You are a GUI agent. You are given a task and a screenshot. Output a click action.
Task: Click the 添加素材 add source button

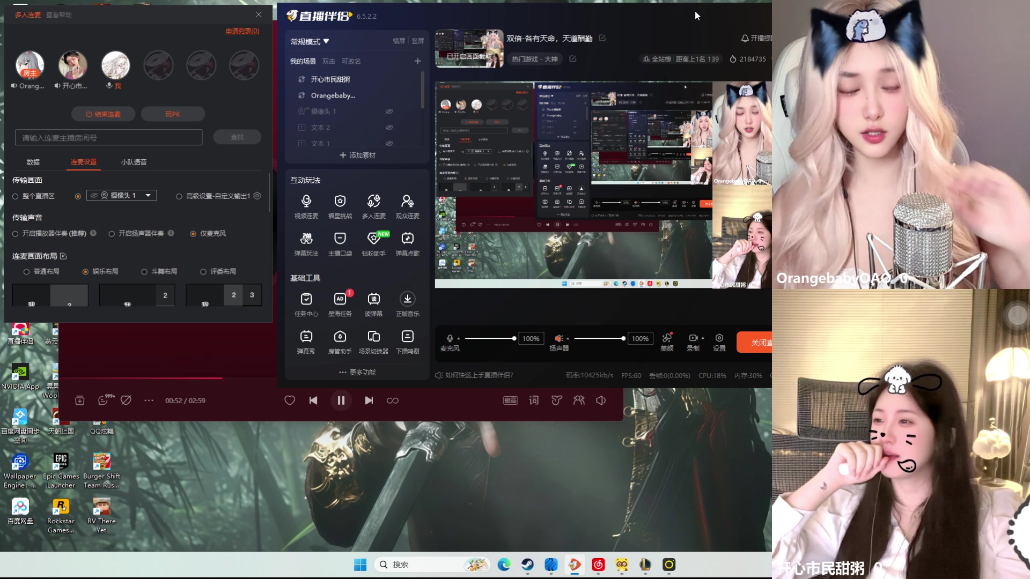pyautogui.click(x=357, y=155)
